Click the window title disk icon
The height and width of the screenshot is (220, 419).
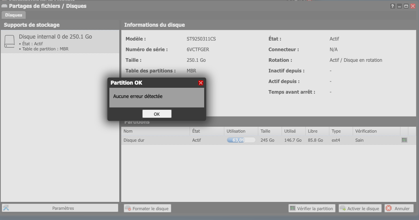(4, 6)
